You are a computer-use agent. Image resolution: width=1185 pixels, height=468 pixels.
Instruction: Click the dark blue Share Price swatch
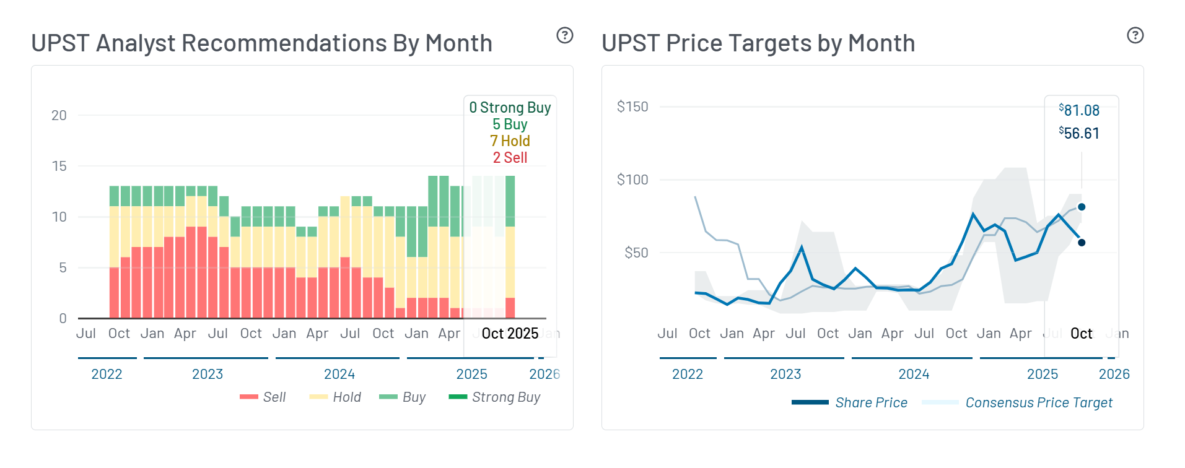tap(810, 402)
